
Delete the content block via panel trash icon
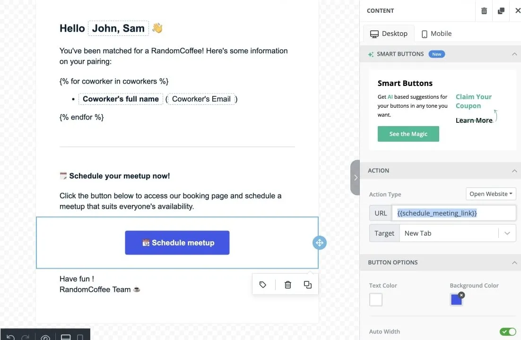(x=484, y=11)
